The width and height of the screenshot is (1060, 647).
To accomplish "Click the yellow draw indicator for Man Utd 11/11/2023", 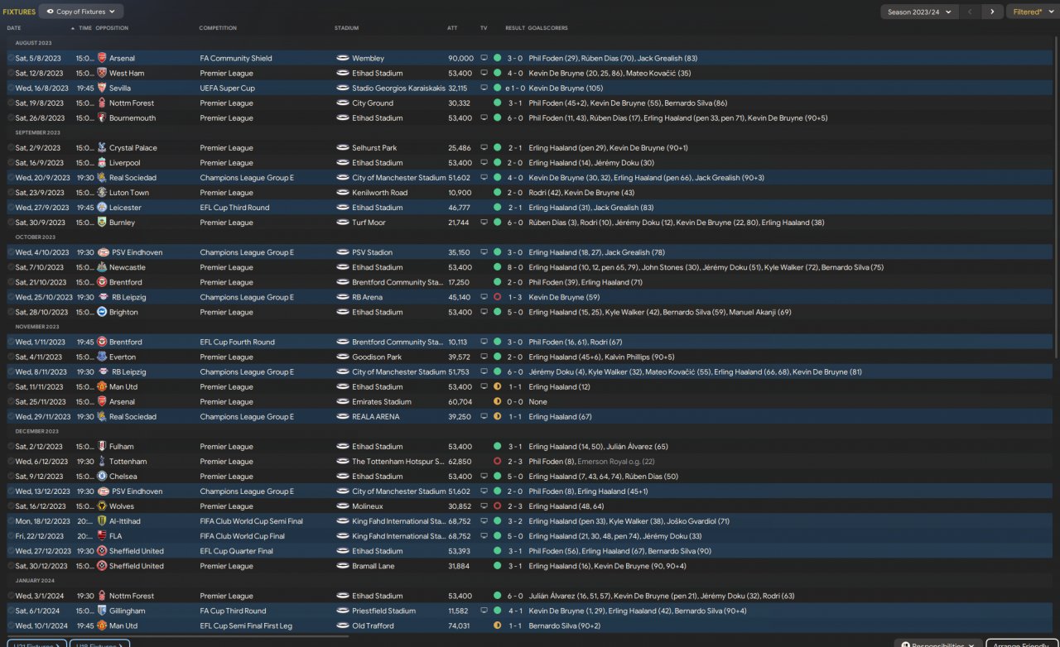I will [497, 386].
